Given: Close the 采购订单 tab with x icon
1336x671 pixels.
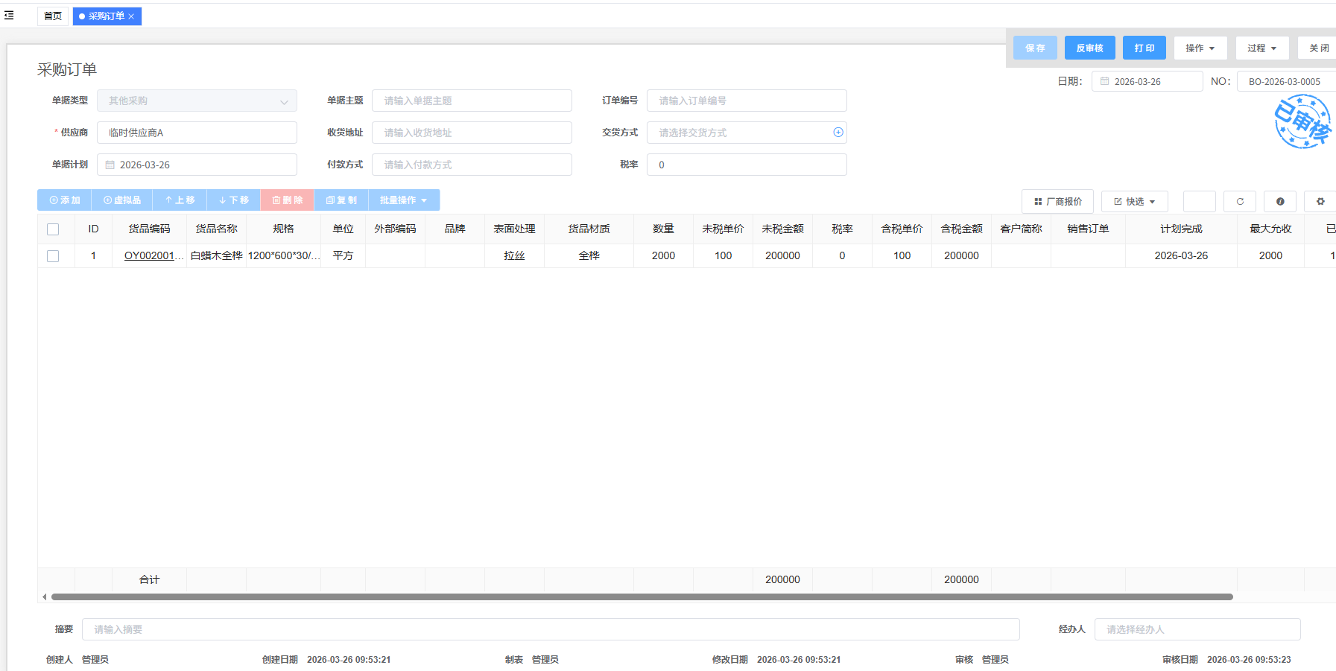Looking at the screenshot, I should 131,16.
